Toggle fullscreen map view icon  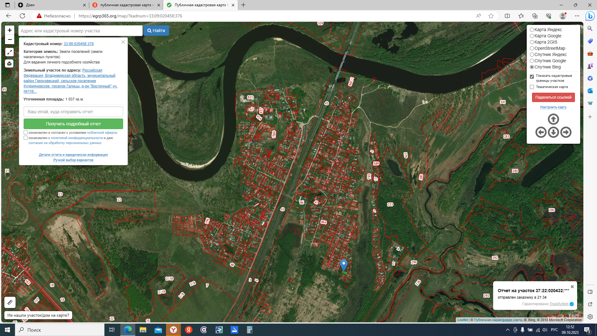pos(9,52)
